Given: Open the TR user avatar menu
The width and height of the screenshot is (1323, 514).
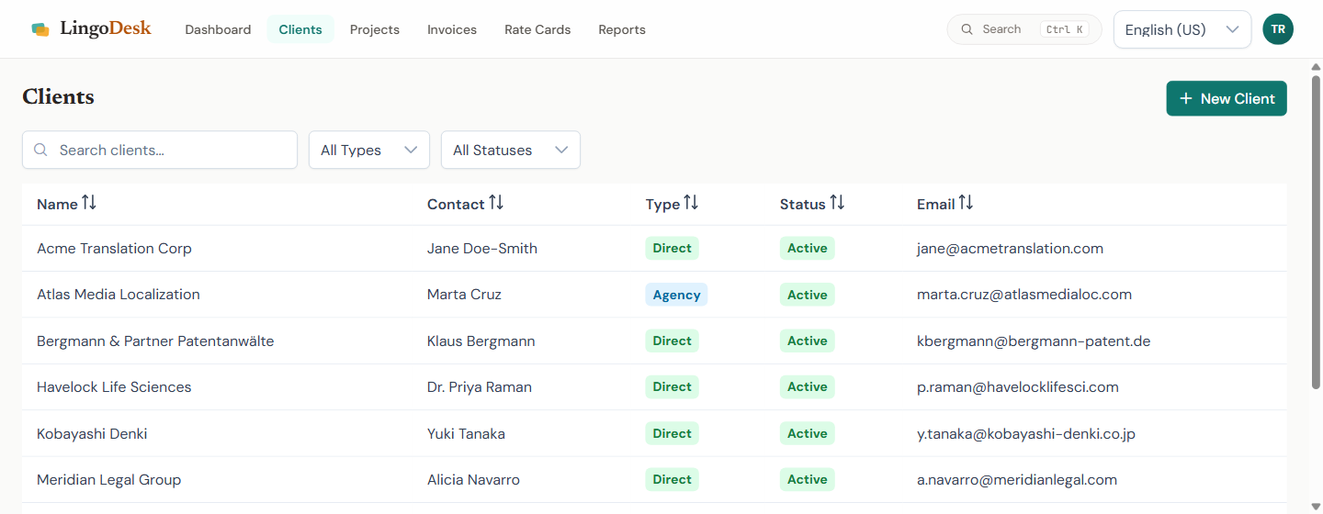Looking at the screenshot, I should click(x=1278, y=29).
